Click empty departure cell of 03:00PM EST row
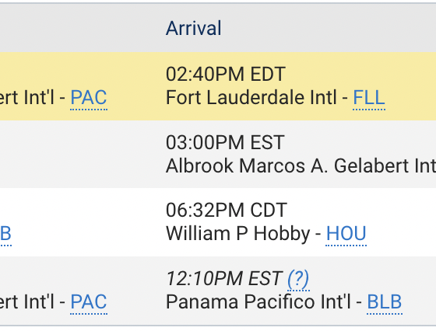This screenshot has height=331, width=436. [81, 155]
